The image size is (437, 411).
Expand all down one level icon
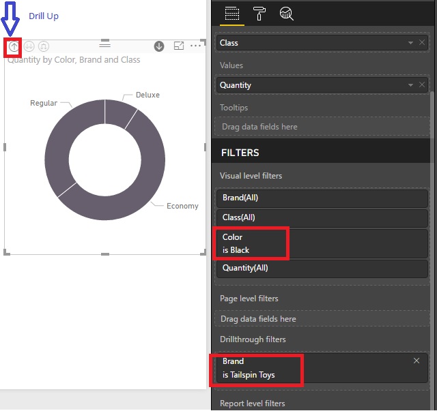(x=44, y=46)
